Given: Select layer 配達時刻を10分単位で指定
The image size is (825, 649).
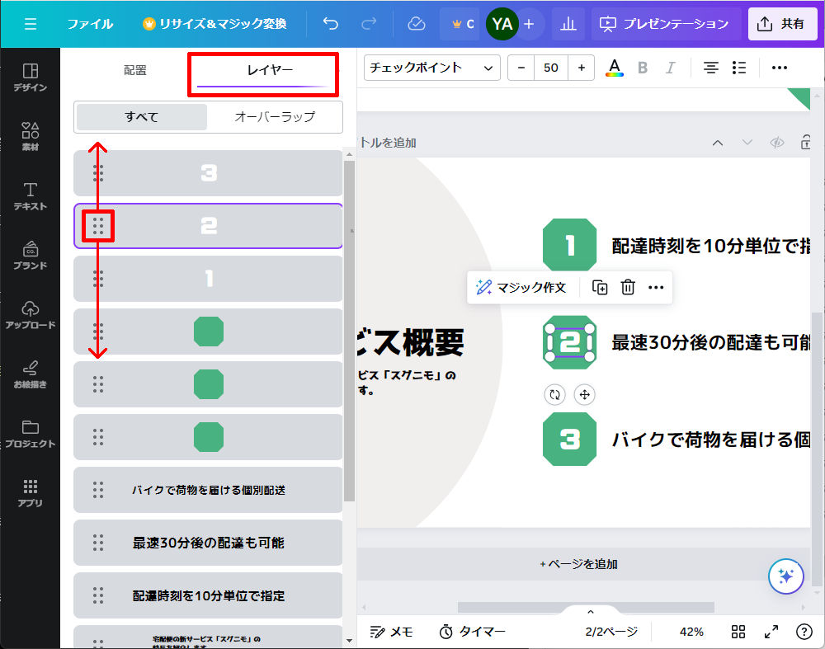Looking at the screenshot, I should tap(209, 595).
